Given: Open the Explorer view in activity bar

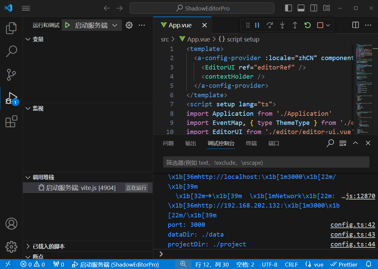Looking at the screenshot, I should click(11, 28).
